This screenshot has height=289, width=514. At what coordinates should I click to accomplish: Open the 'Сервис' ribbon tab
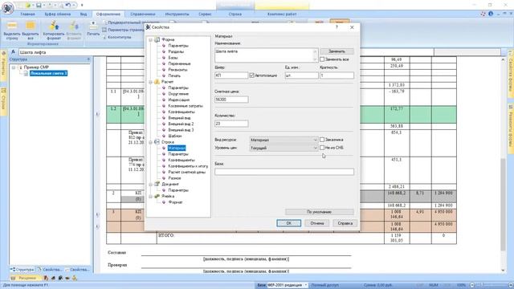pyautogui.click(x=205, y=14)
